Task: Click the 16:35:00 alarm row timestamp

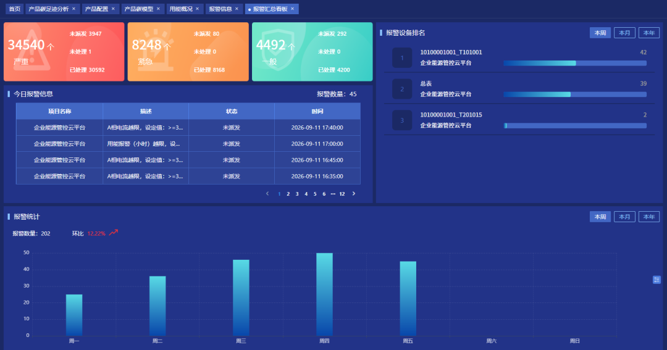Action: tap(317, 176)
